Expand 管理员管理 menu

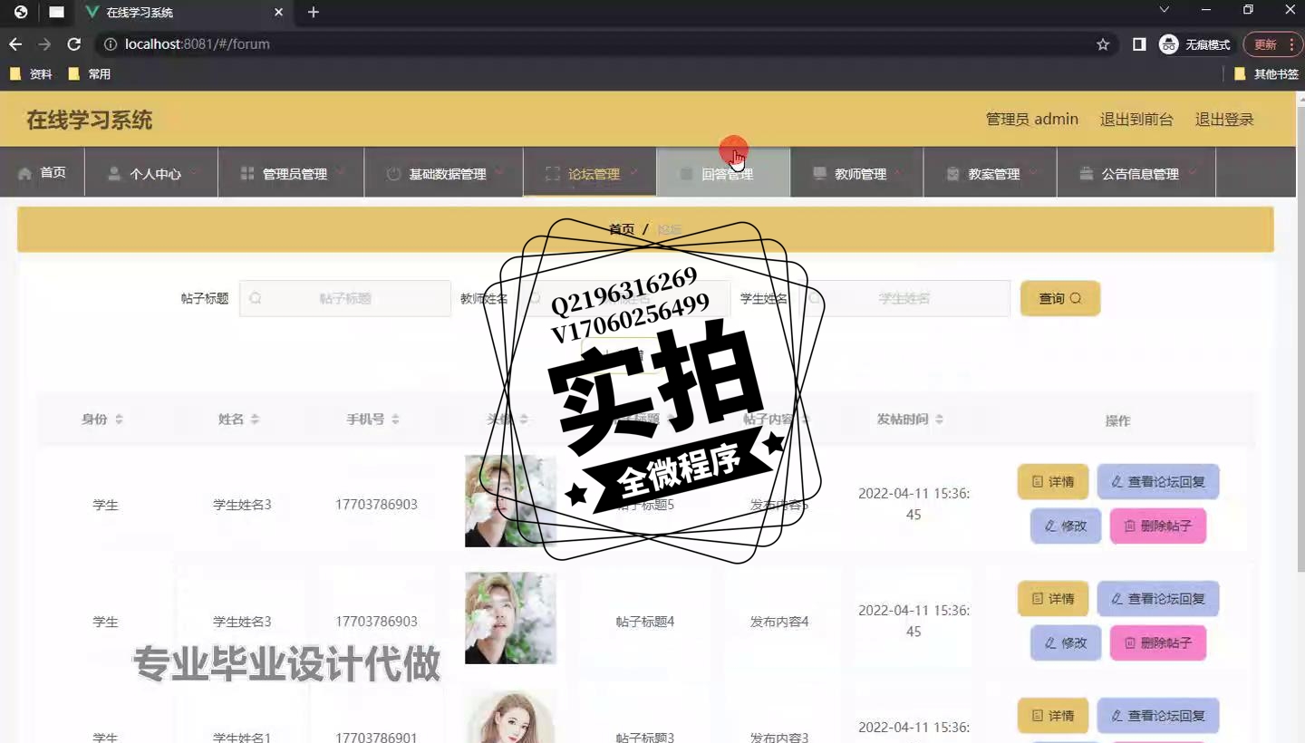291,172
